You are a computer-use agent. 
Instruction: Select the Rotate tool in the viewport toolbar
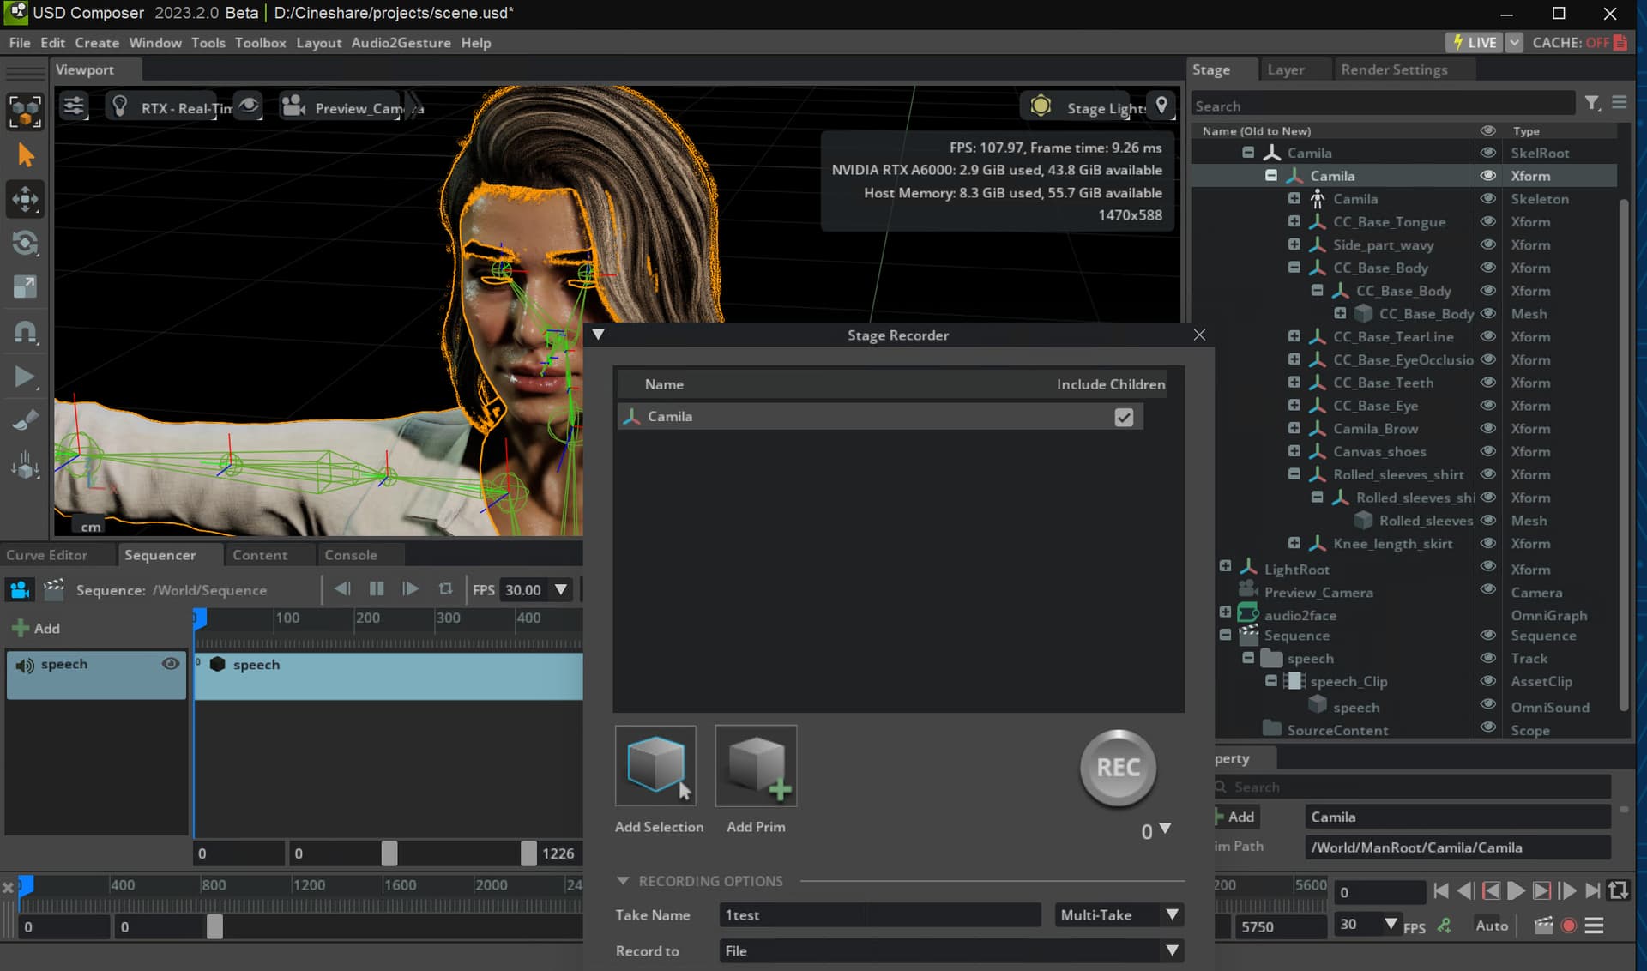26,244
